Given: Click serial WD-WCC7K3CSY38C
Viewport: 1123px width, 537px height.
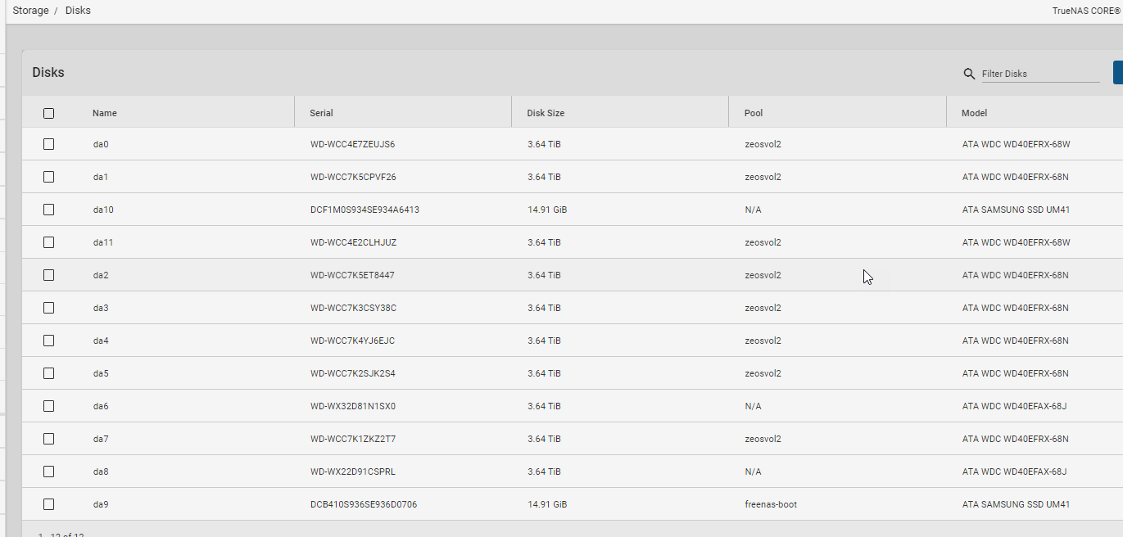Looking at the screenshot, I should (x=353, y=308).
